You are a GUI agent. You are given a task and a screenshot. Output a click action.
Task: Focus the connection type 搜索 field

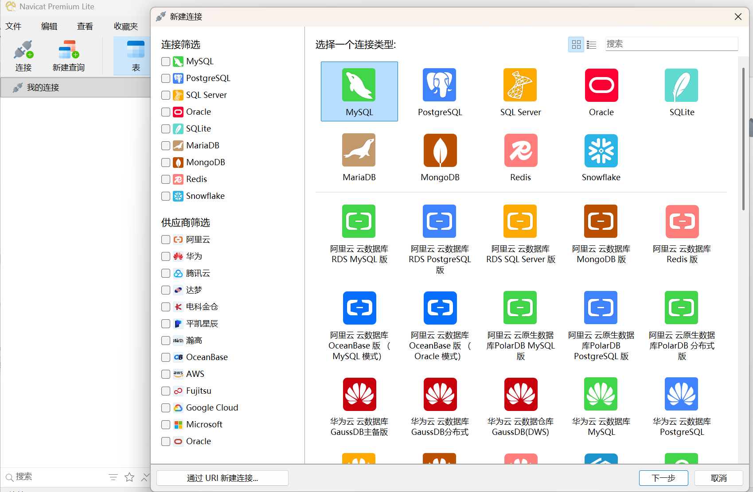tap(671, 44)
